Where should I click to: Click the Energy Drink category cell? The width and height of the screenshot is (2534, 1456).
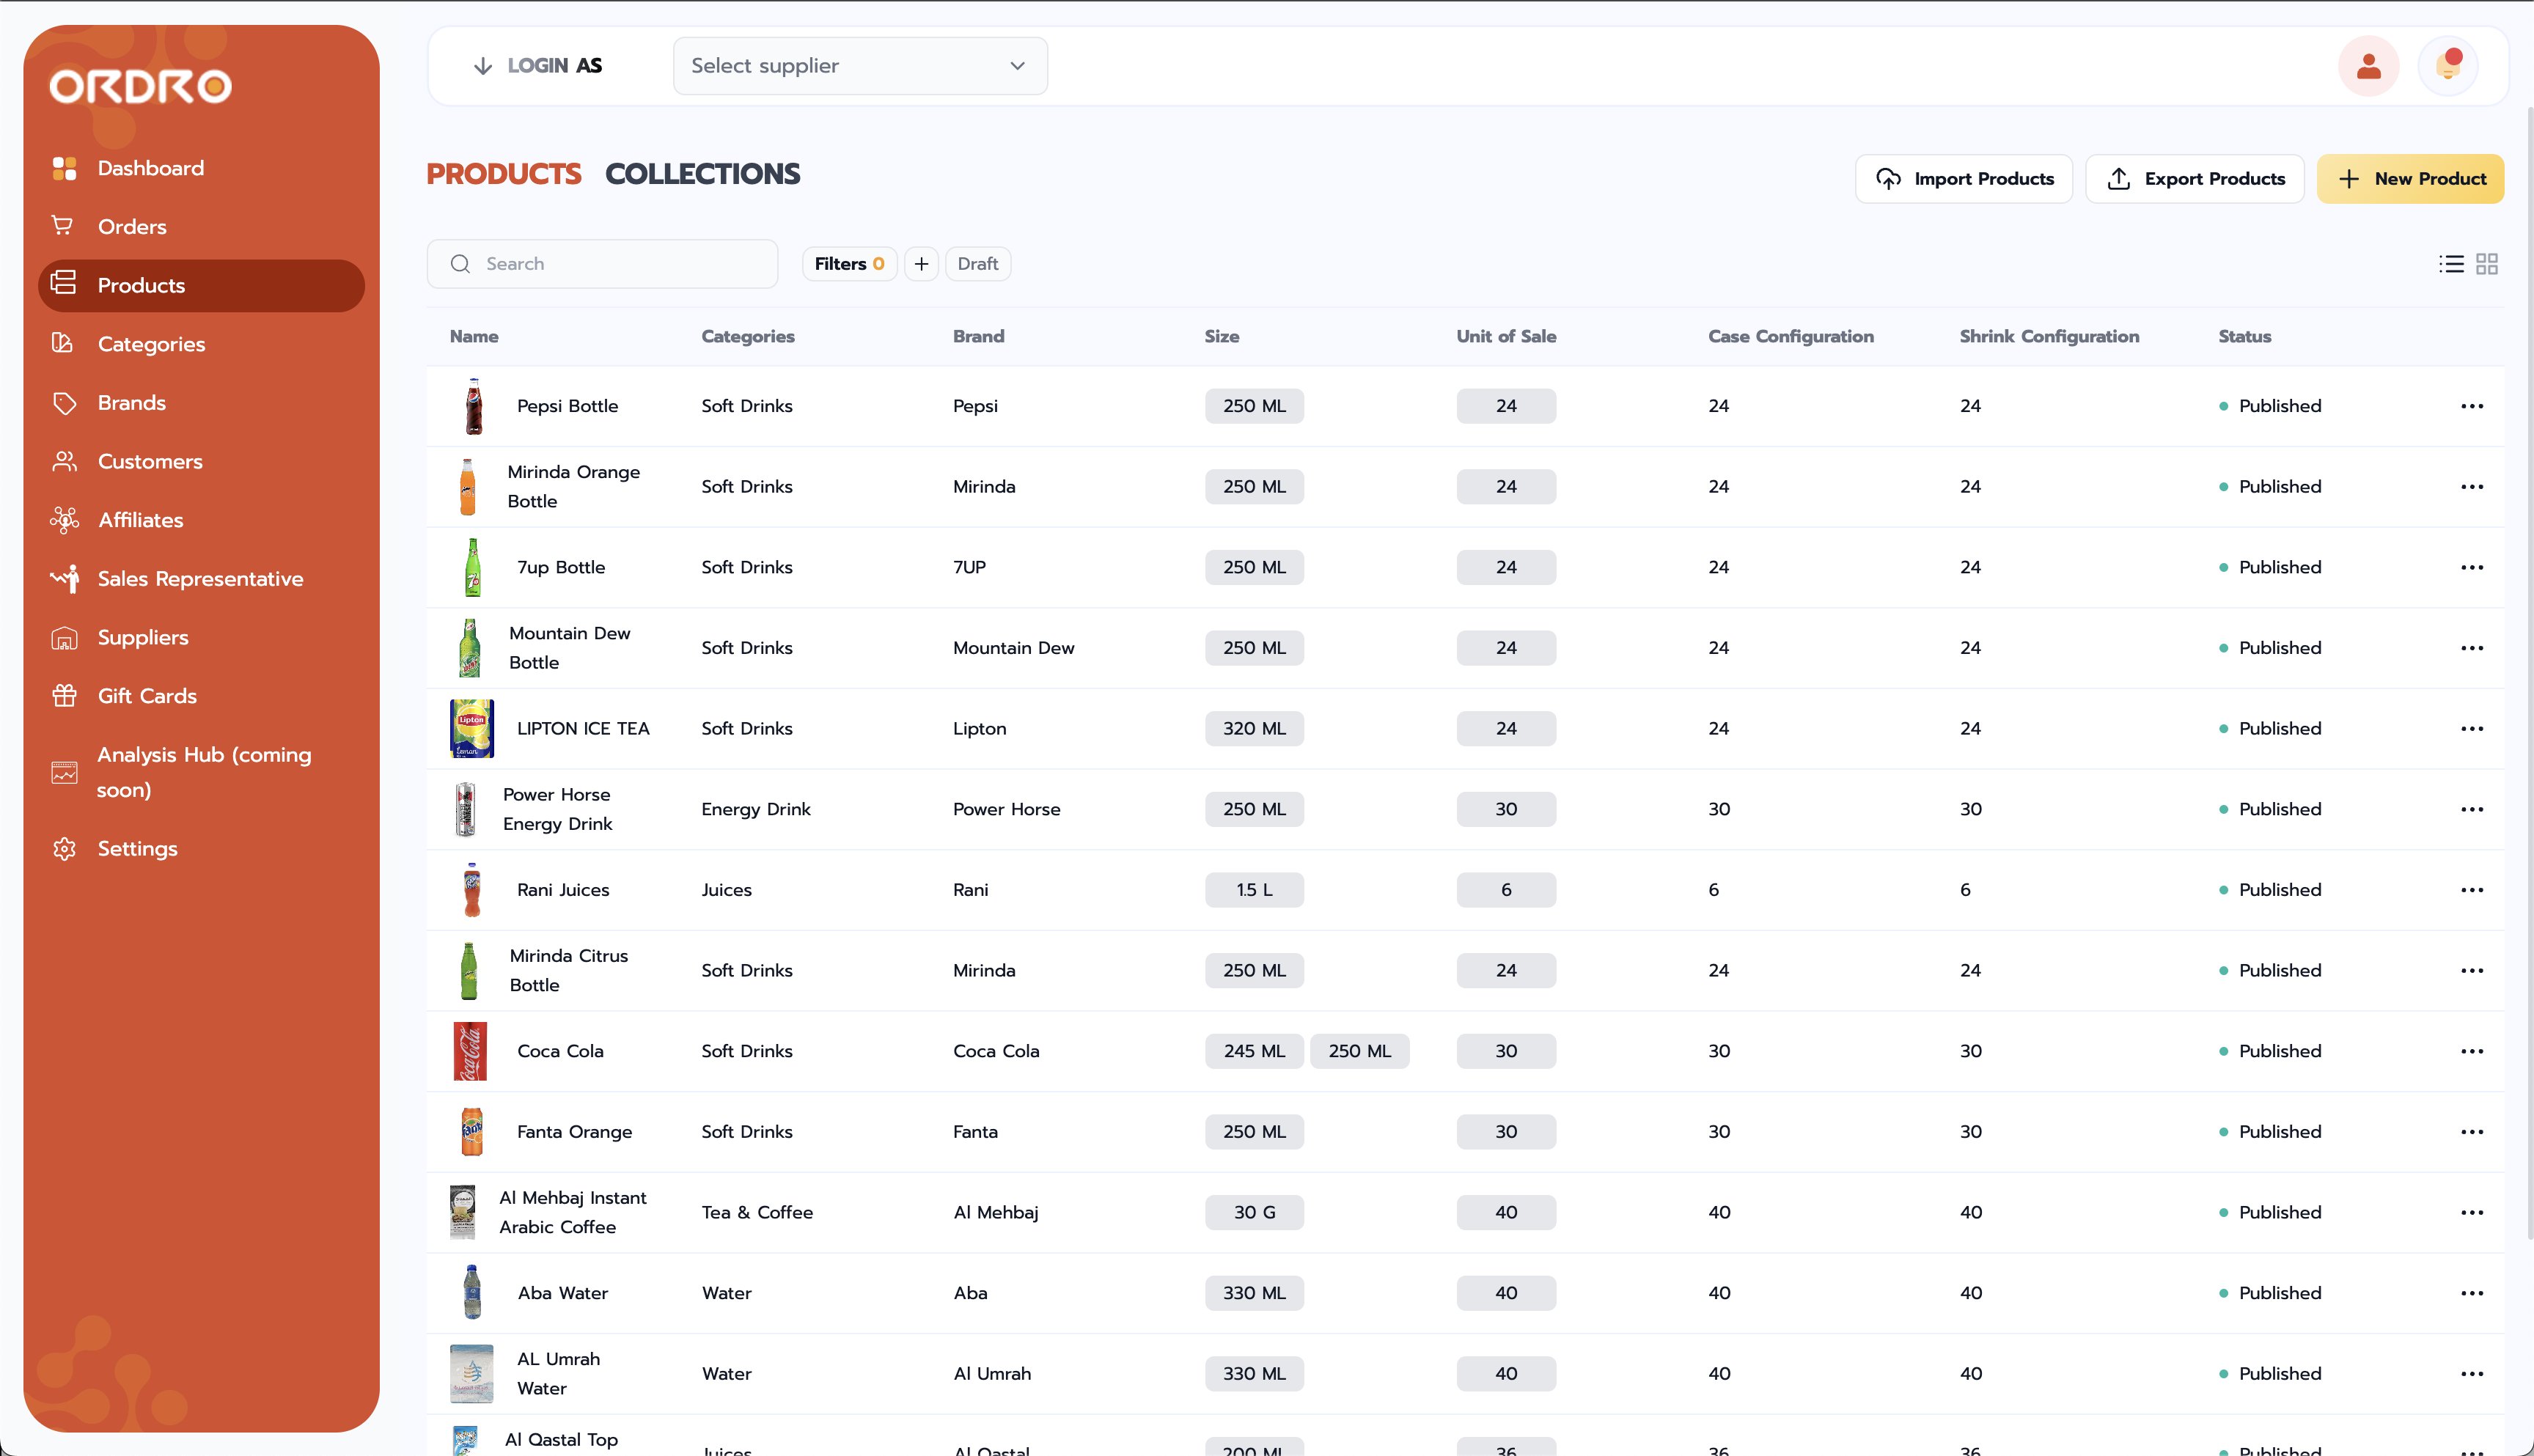(x=756, y=810)
